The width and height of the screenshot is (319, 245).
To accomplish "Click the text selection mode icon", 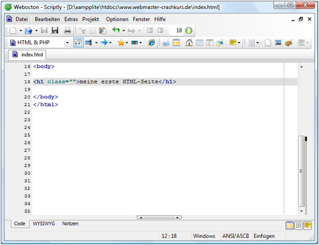I will pos(89,43).
